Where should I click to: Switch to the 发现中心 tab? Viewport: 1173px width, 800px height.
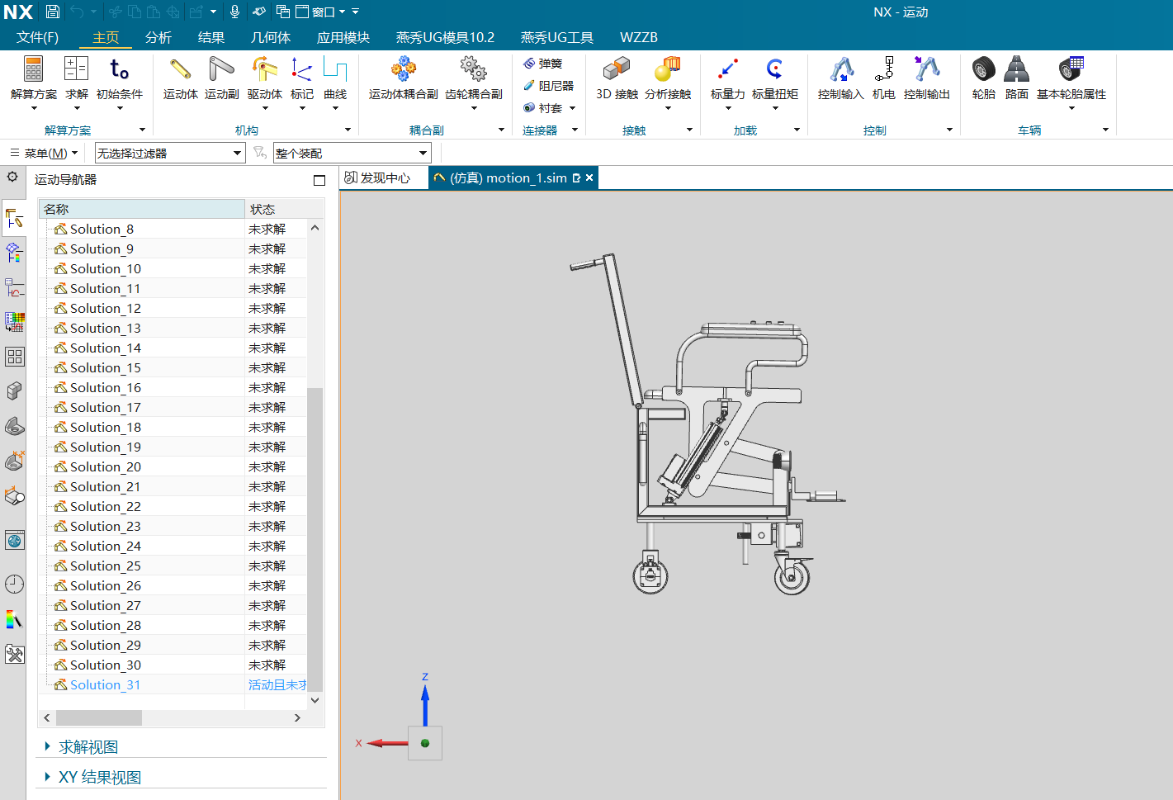point(378,178)
